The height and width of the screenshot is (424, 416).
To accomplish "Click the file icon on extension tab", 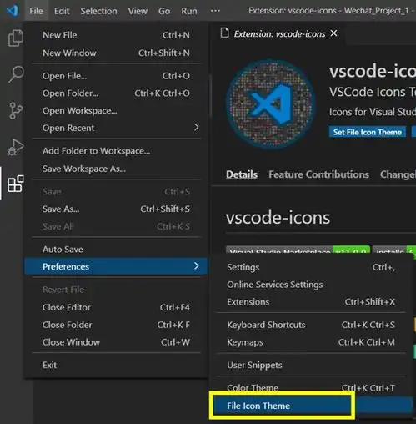I will pyautogui.click(x=225, y=33).
